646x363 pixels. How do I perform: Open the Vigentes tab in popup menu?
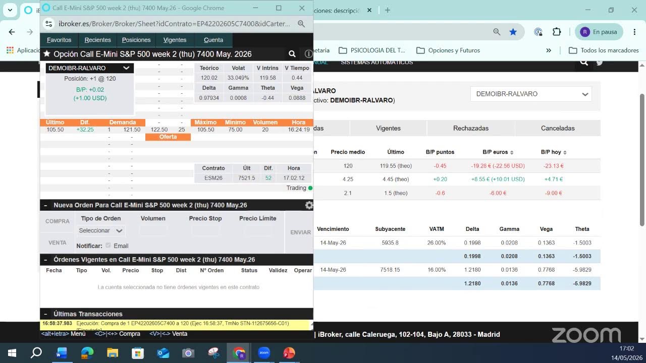pos(175,40)
